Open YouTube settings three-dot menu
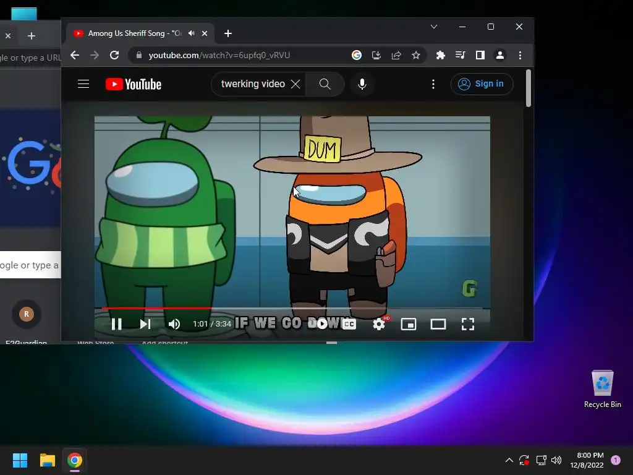The width and height of the screenshot is (633, 475). (x=433, y=84)
